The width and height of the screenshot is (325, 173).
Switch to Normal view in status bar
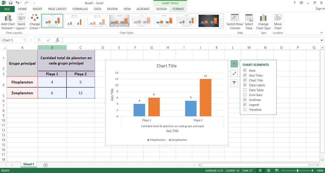[260, 171]
